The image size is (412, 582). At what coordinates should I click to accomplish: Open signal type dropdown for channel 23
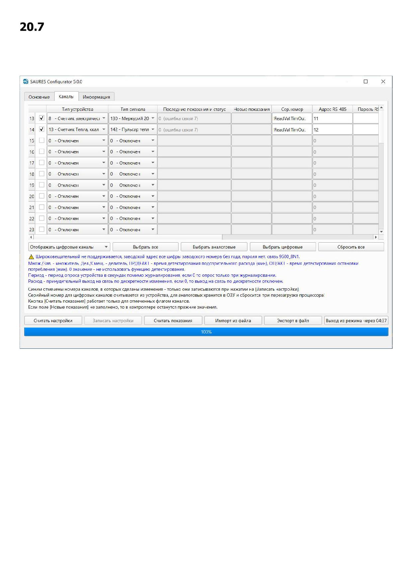pos(133,230)
